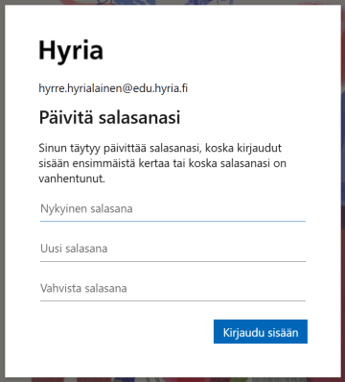Select the paragraph starting 'Sinun täytyy päivittää'
Viewport: 345px width, 382px height.
tap(162, 163)
